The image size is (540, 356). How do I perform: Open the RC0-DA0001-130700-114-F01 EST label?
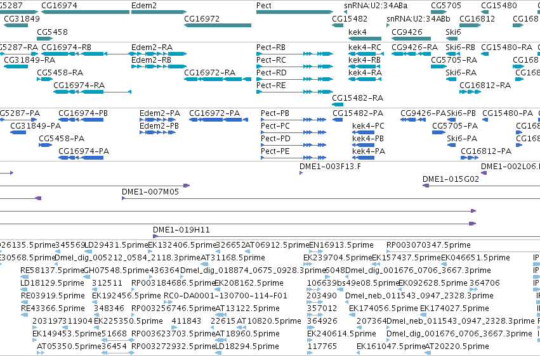(225, 296)
